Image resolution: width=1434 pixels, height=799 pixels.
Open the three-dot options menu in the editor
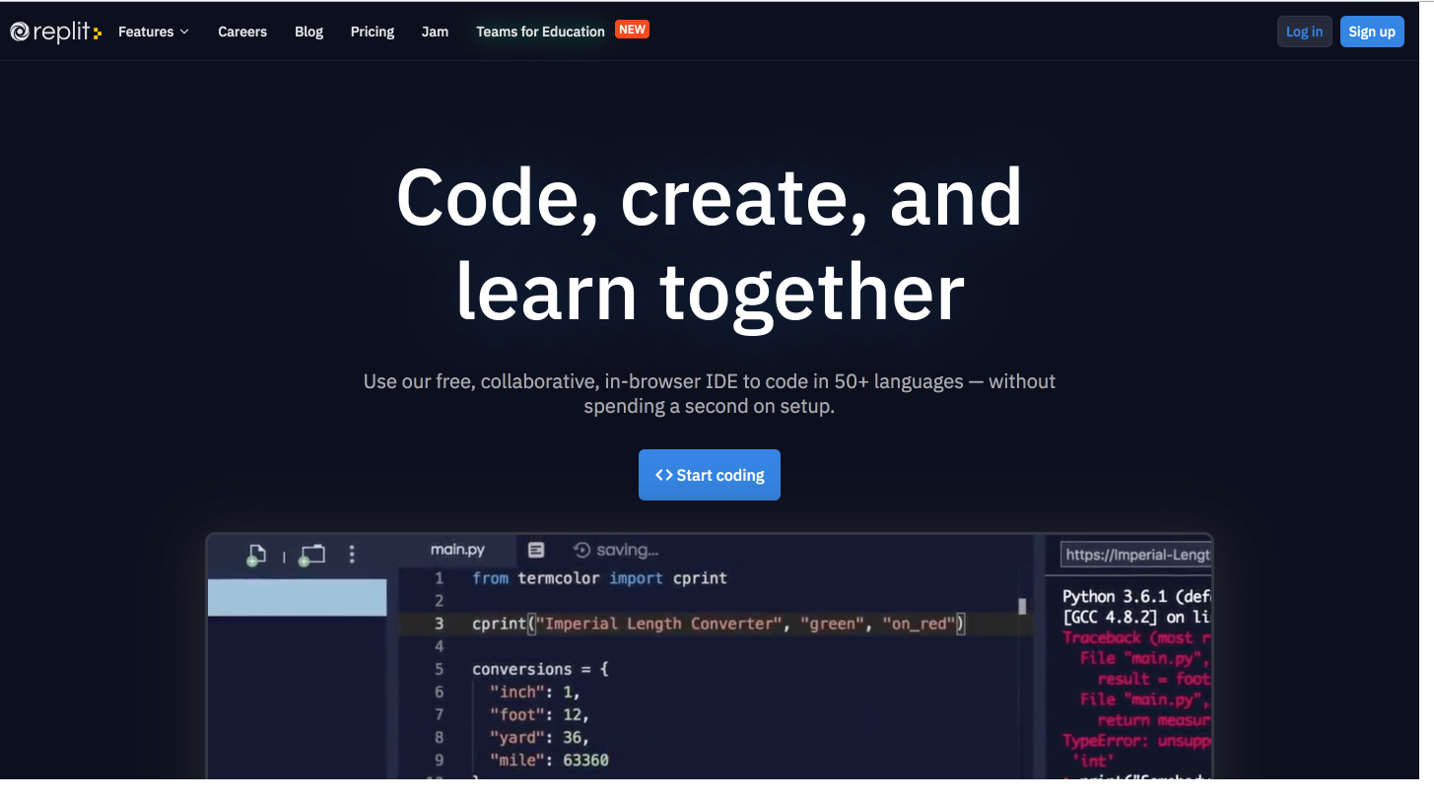(x=352, y=555)
